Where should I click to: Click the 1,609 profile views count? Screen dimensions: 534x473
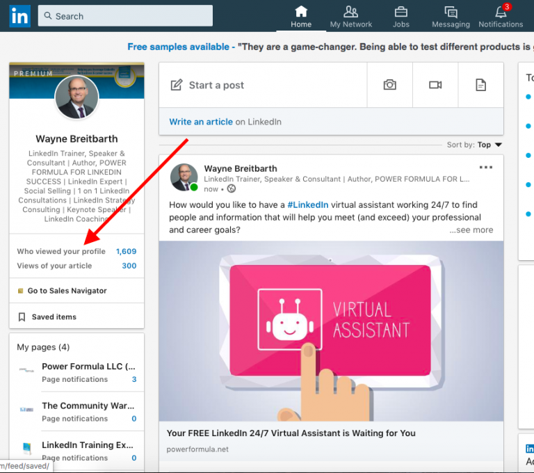[126, 252]
